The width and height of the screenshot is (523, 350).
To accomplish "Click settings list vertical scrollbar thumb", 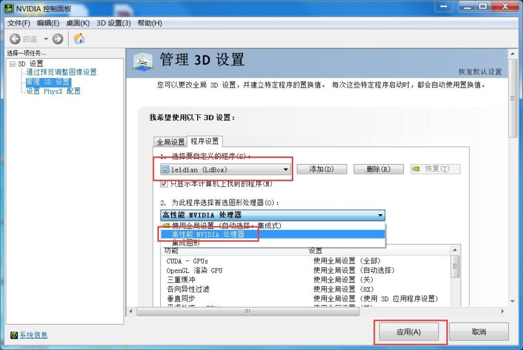I will click(x=455, y=267).
